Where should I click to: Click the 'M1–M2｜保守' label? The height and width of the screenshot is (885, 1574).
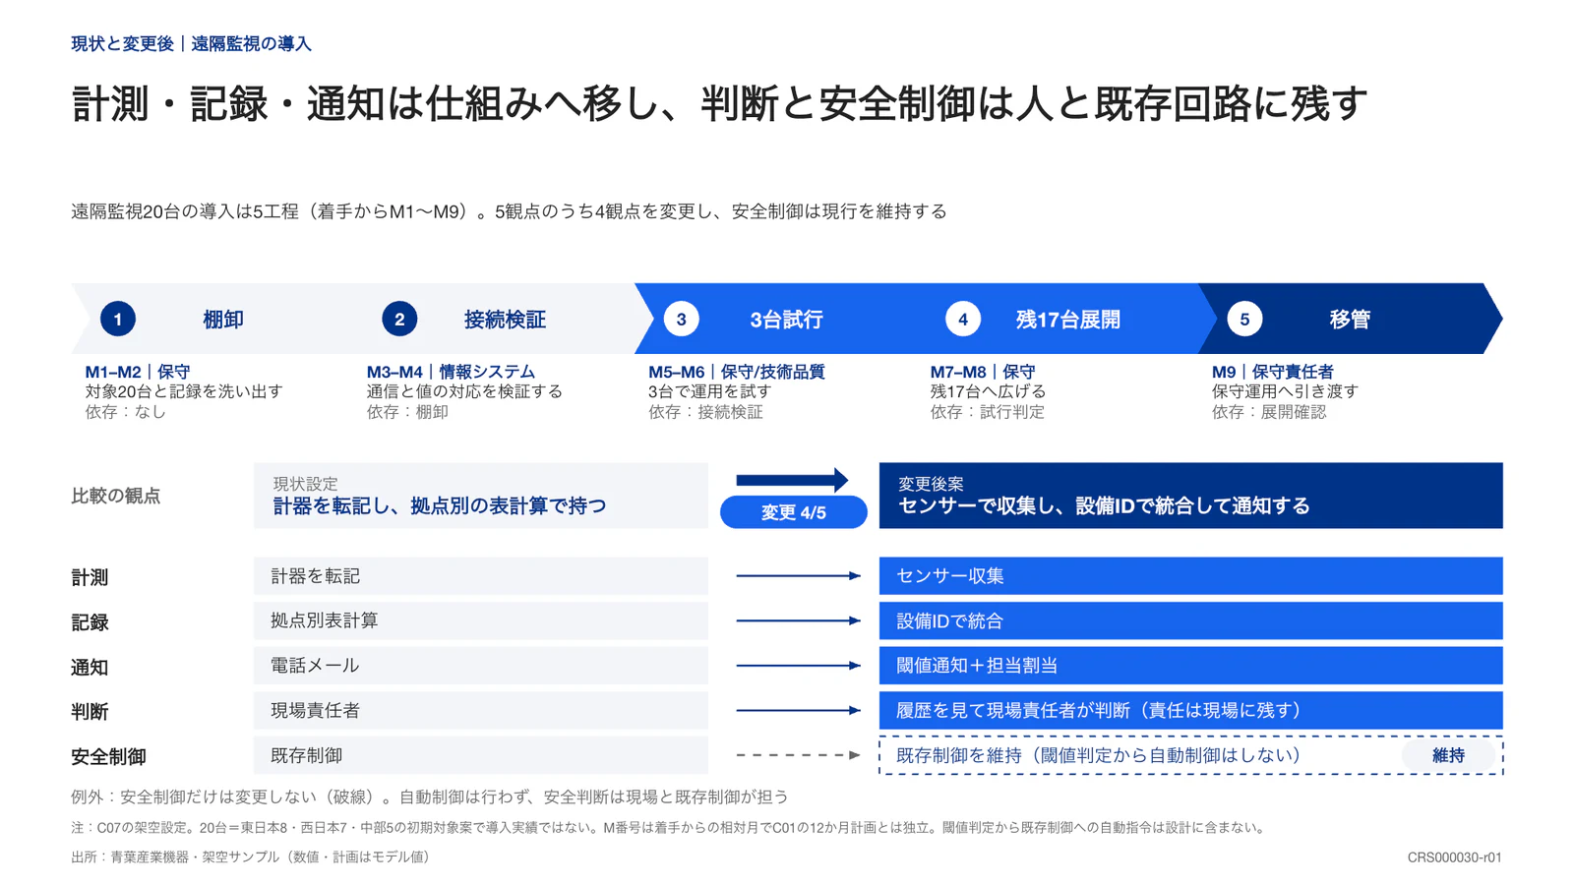point(138,372)
